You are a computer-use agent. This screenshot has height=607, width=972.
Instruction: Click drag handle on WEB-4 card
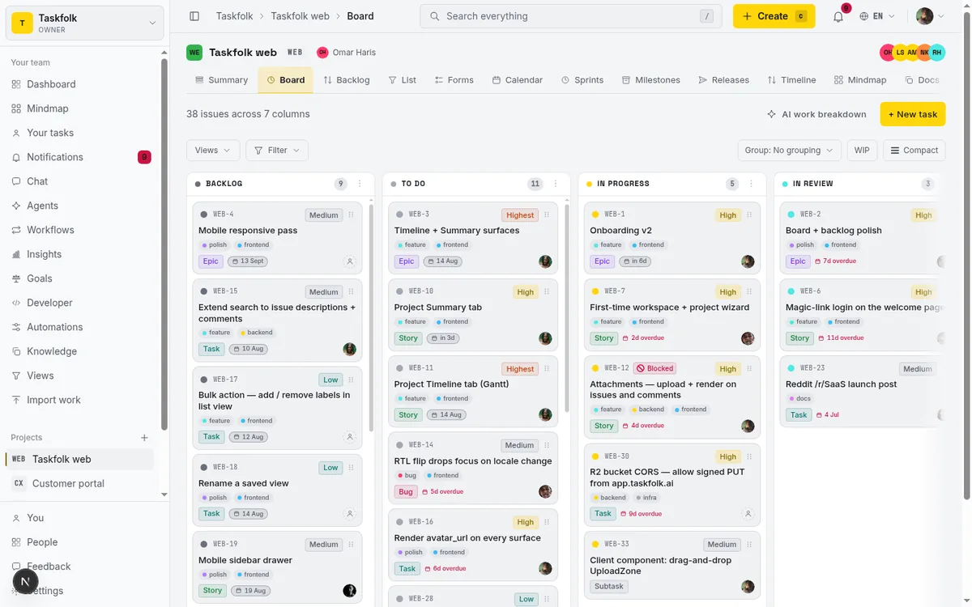click(351, 215)
